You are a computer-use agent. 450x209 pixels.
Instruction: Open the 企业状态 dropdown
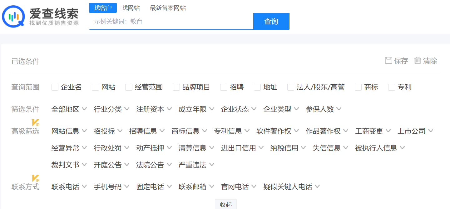click(x=239, y=109)
